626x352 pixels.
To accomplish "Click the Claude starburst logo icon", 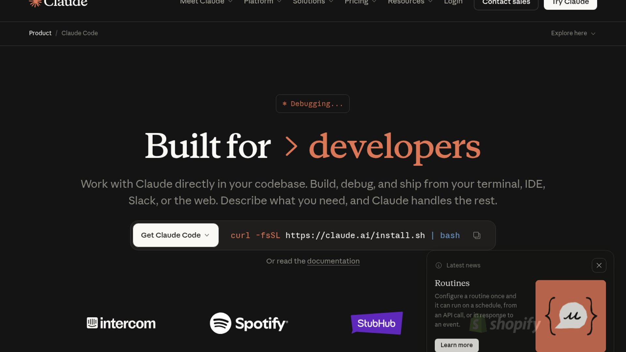I will pyautogui.click(x=35, y=3).
